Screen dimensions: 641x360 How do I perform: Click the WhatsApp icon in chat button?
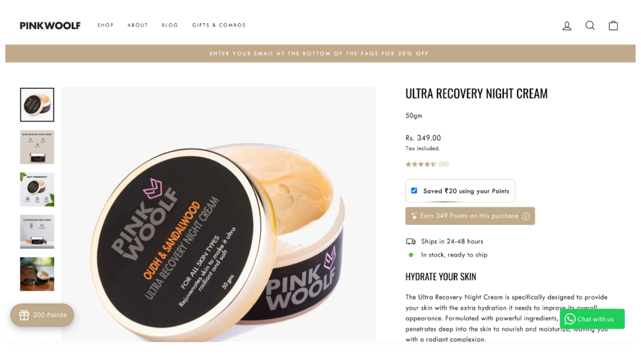coord(570,319)
